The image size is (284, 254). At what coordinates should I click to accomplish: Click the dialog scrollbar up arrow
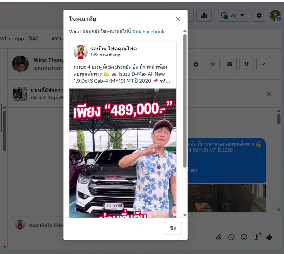coord(185,31)
